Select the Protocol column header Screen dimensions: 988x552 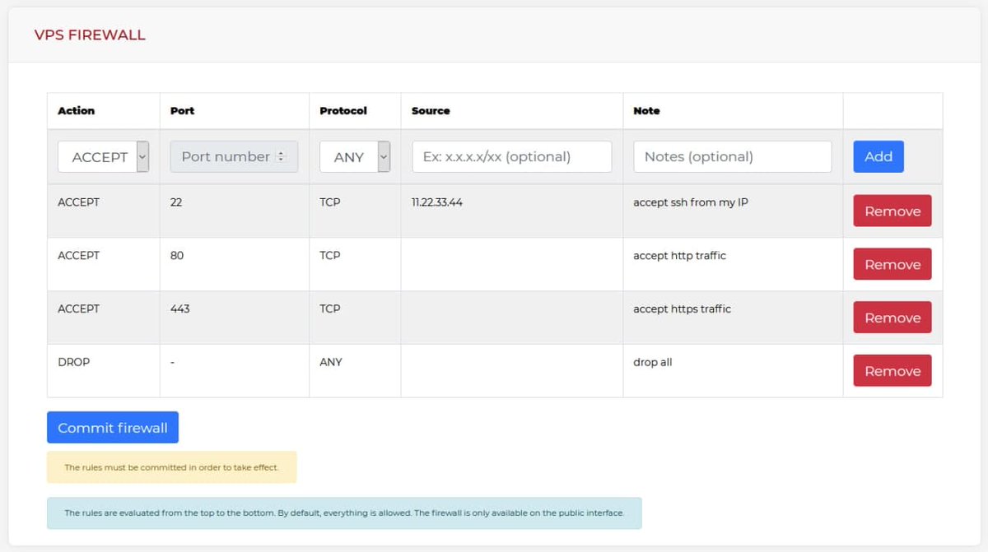337,110
